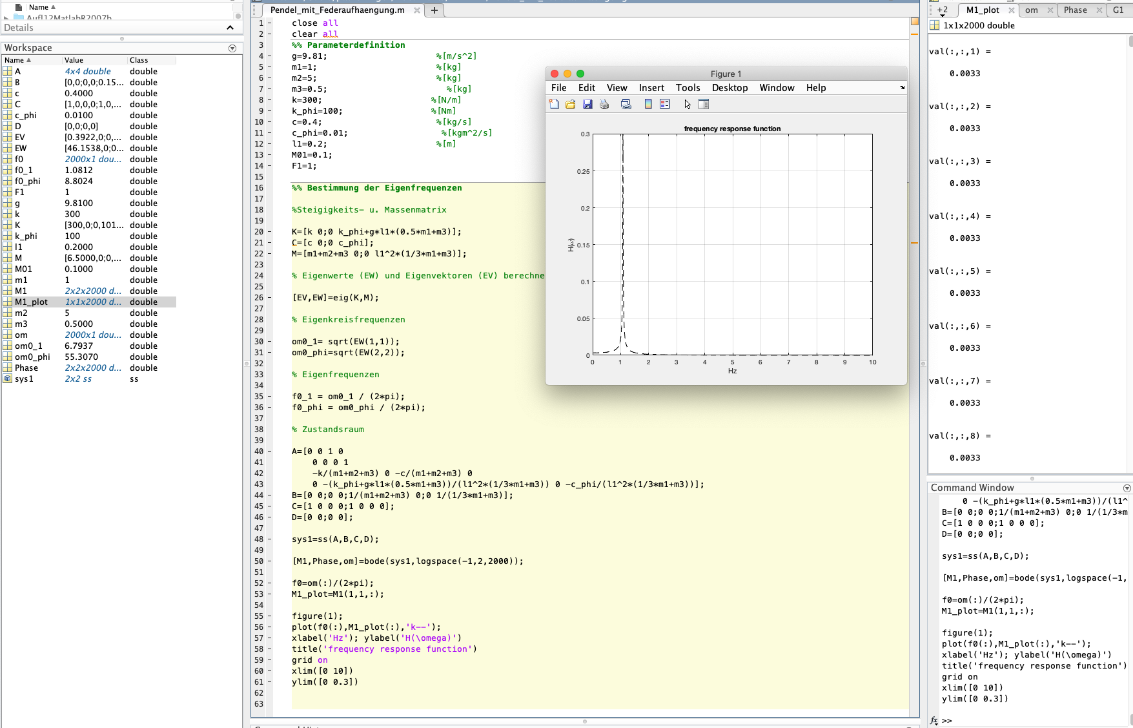
Task: Toggle Insert Legend in the figure toolbar
Action: (x=664, y=104)
